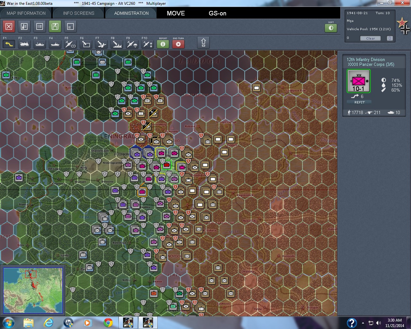Select the F7 bomb airfield mode icon
Screen dimensions: 411x329
click(101, 44)
